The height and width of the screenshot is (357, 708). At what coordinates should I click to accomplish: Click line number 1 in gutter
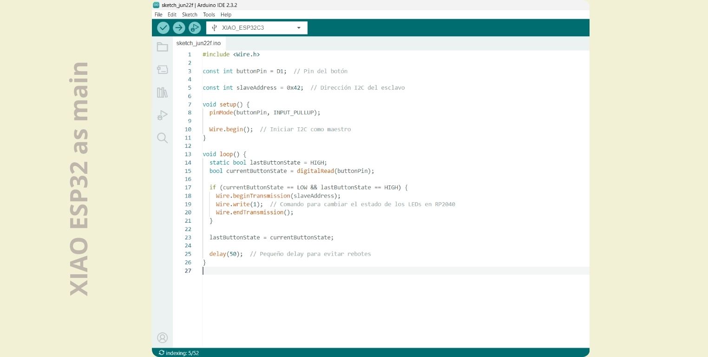point(190,54)
